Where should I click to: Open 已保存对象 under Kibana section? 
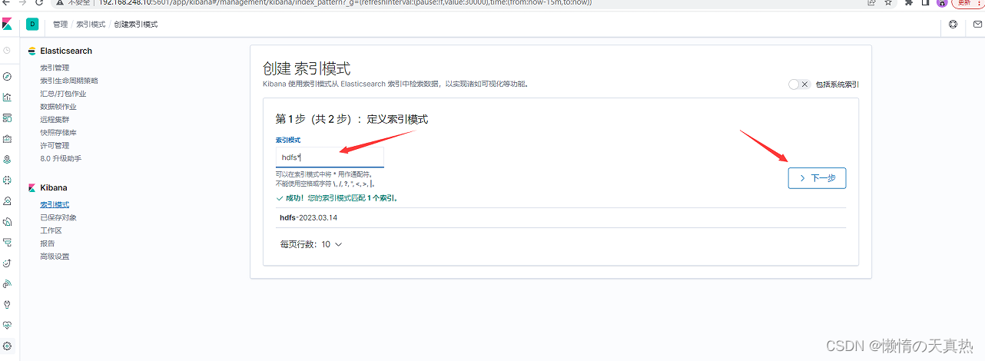tap(58, 217)
